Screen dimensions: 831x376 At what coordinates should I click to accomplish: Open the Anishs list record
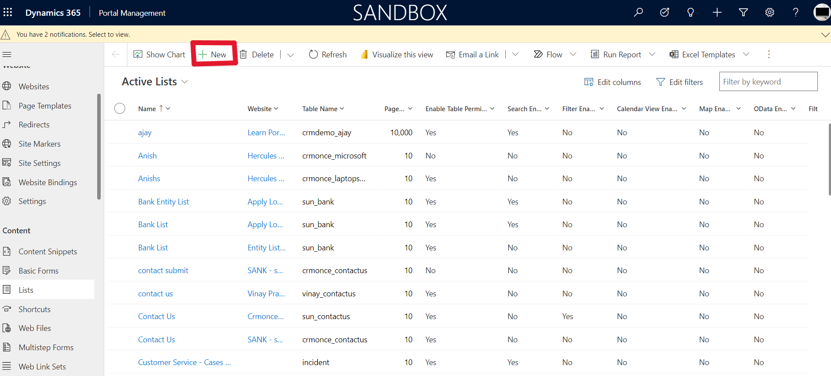tap(149, 179)
